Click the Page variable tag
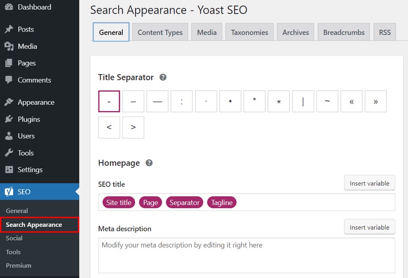408x278 pixels. (x=151, y=202)
